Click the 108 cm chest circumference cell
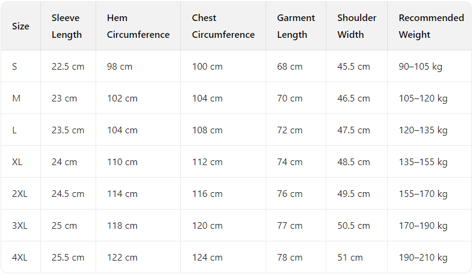Viewport: 473px width, 275px height. tap(207, 130)
